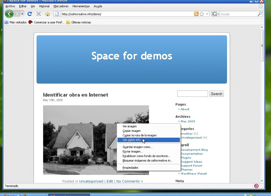Open the Herramientas menu

(81, 6)
